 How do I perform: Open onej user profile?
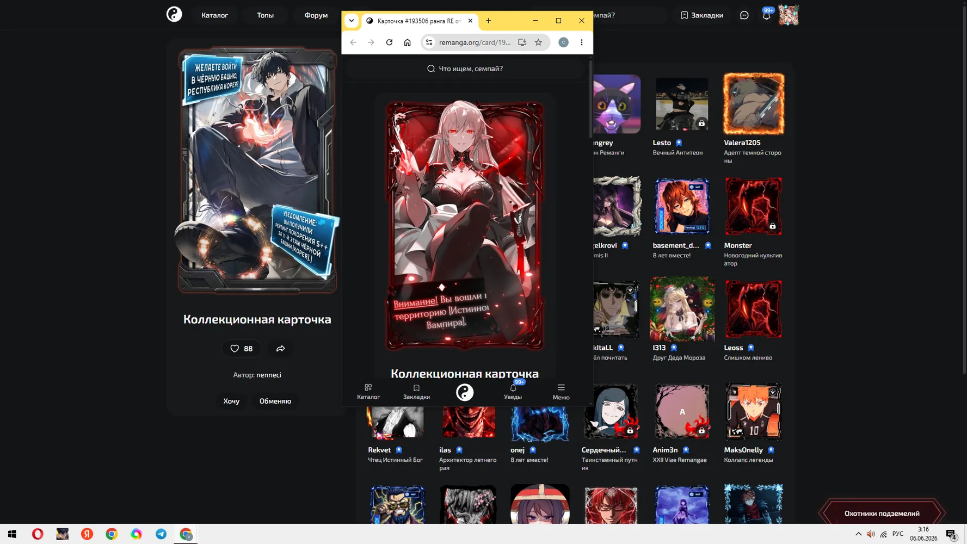click(x=518, y=450)
